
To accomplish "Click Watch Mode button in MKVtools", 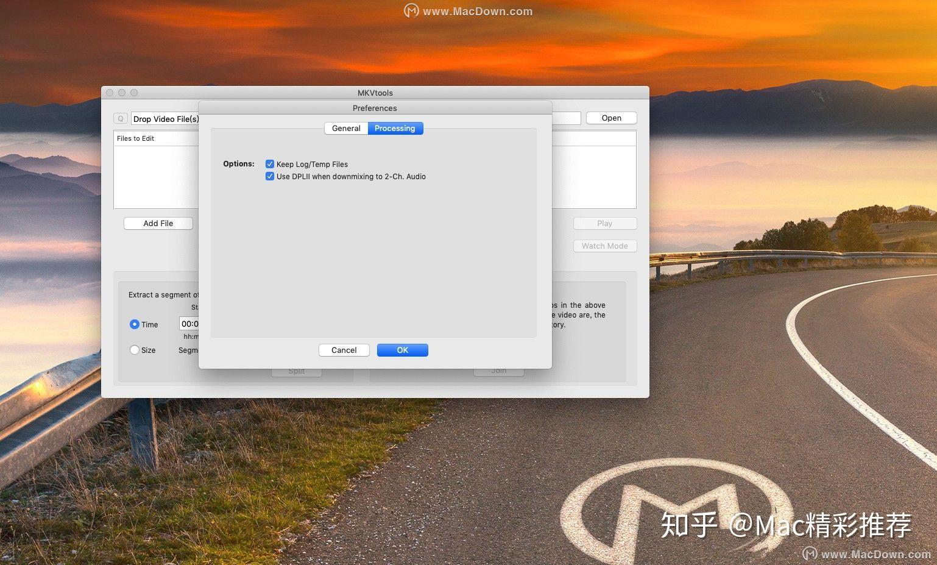I will coord(605,246).
